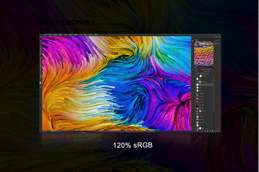Select the Clone Stamp tool

tap(41, 58)
